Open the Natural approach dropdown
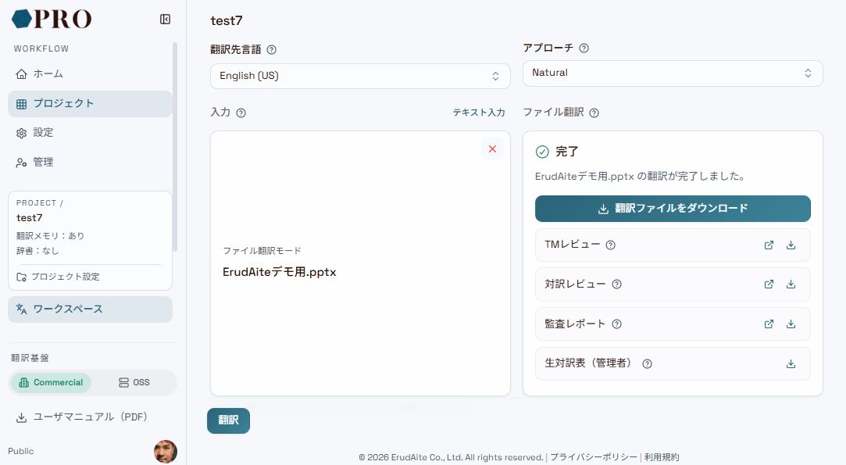 (x=673, y=73)
